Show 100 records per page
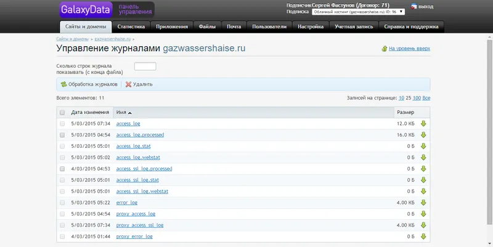Viewport: 493px width, 247px height. (417, 98)
